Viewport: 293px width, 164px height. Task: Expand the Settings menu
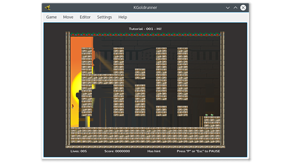pyautogui.click(x=104, y=17)
